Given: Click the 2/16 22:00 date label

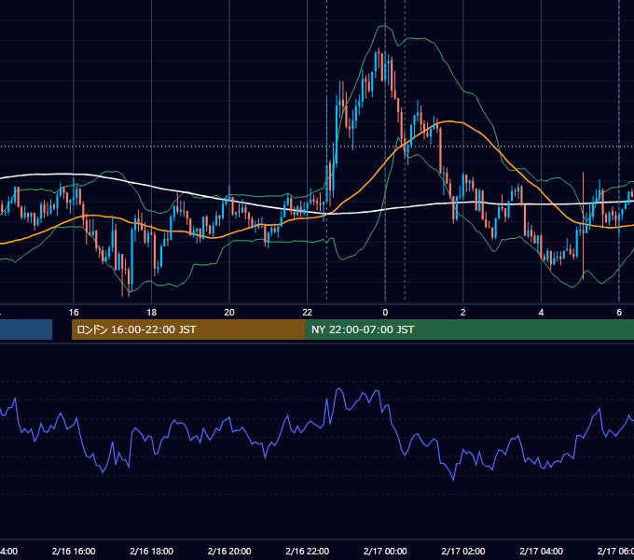Looking at the screenshot, I should tap(308, 551).
